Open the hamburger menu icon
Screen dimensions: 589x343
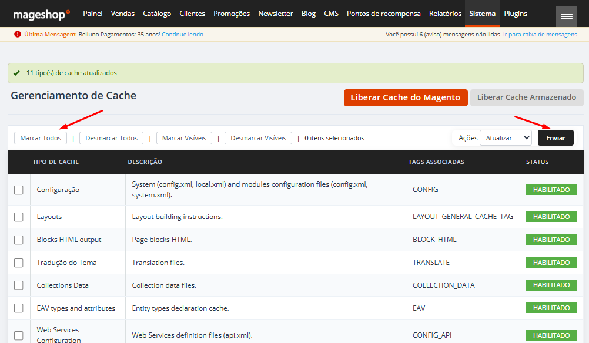point(567,16)
